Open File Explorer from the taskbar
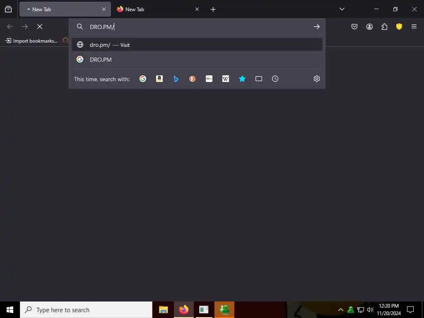 163,310
